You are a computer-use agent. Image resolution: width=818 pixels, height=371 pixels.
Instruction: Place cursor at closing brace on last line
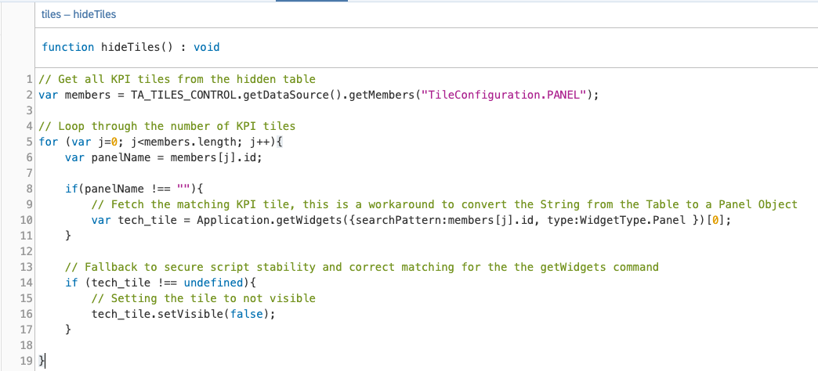(x=42, y=361)
